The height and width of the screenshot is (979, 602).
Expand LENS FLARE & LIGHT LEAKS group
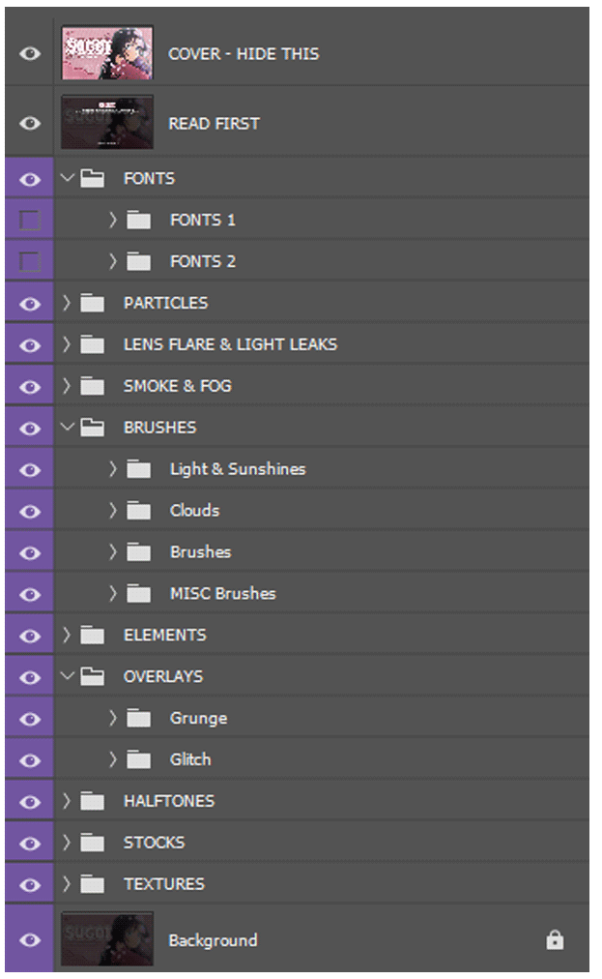67,343
